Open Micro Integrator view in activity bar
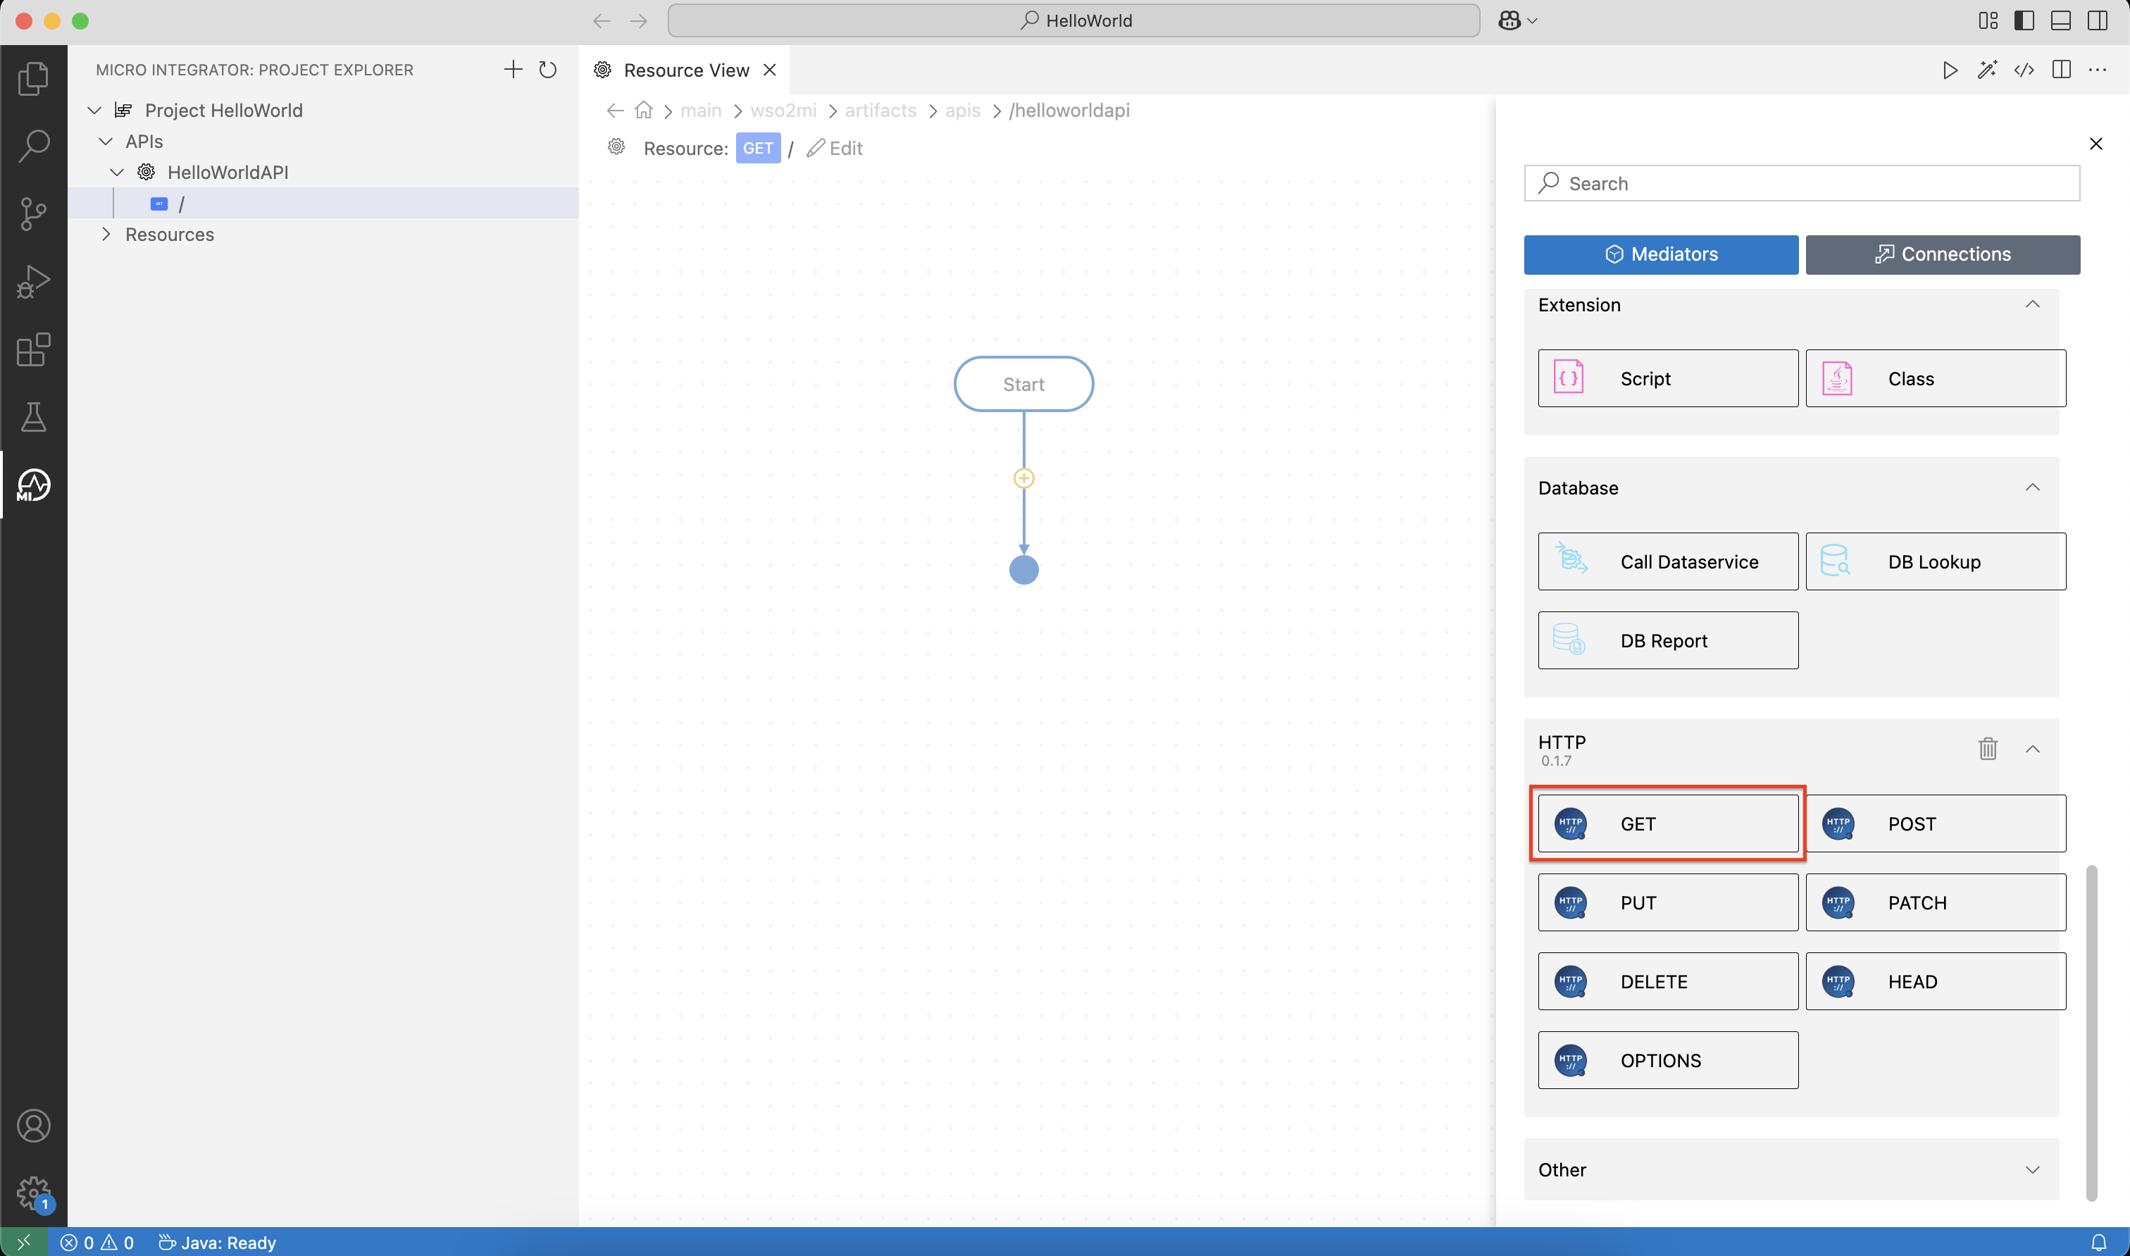Viewport: 2130px width, 1256px height. pos(33,485)
